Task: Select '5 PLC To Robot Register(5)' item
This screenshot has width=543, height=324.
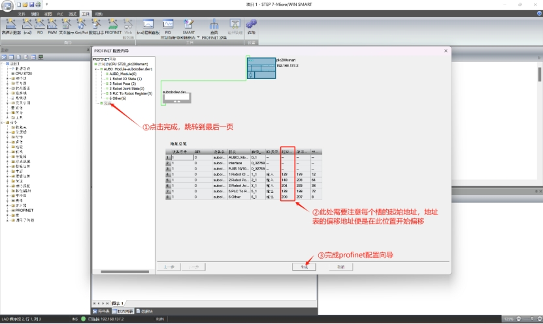Action: click(x=131, y=93)
